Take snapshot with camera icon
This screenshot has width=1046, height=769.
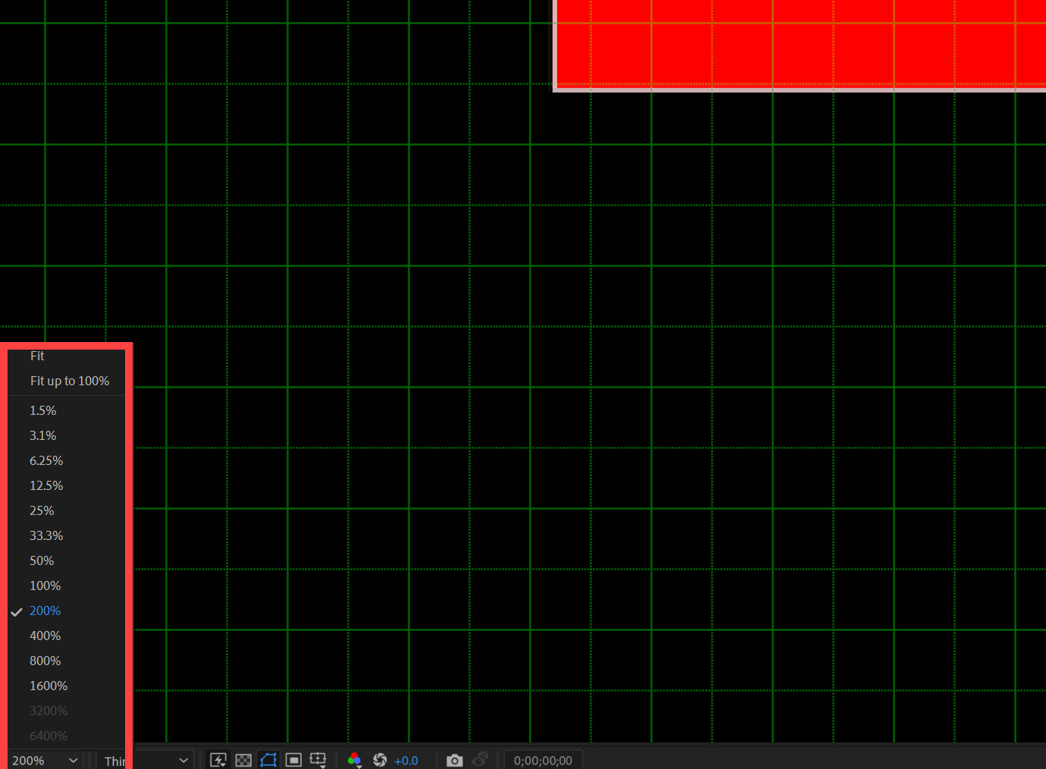tap(454, 760)
